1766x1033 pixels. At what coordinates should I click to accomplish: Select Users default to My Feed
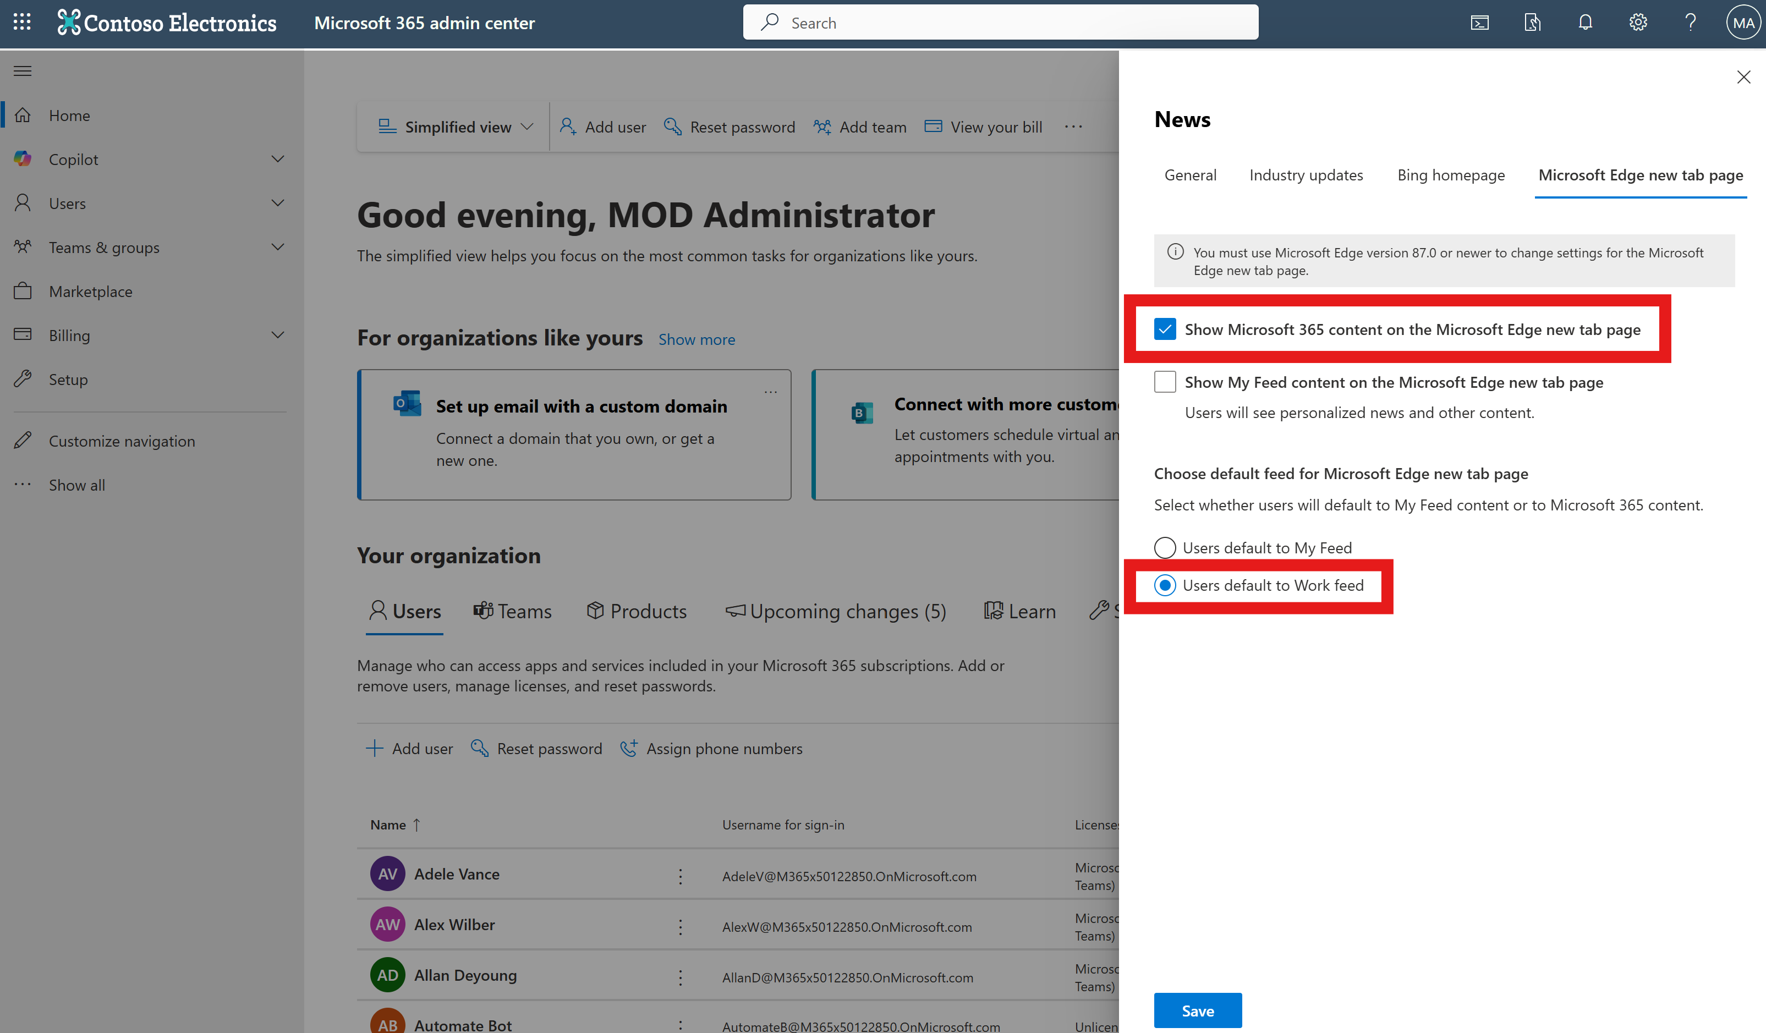[x=1165, y=547]
